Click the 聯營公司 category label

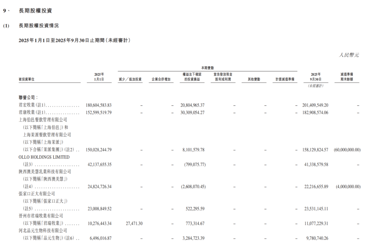[28, 97]
